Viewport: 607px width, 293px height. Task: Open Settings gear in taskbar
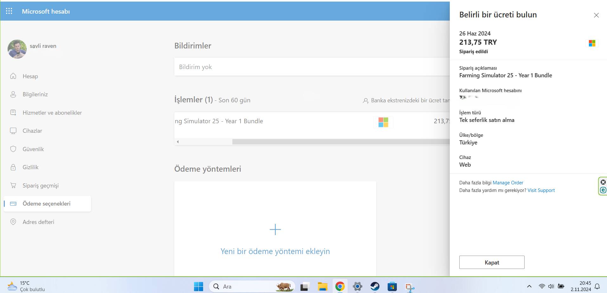(357, 286)
